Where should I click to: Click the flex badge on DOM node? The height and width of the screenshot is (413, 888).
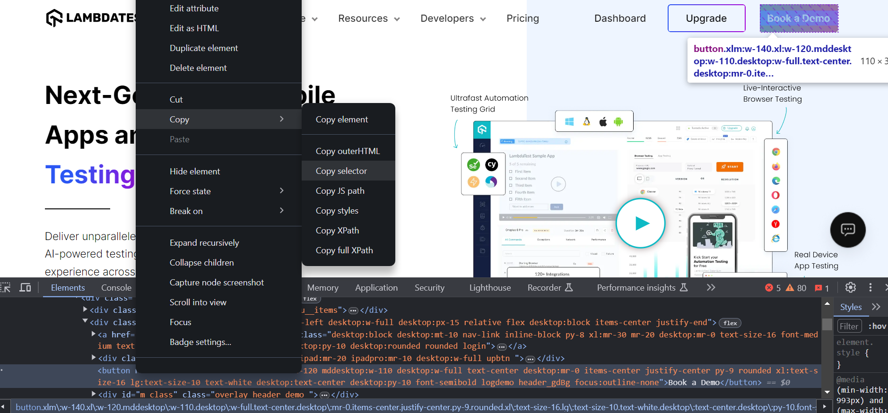730,323
